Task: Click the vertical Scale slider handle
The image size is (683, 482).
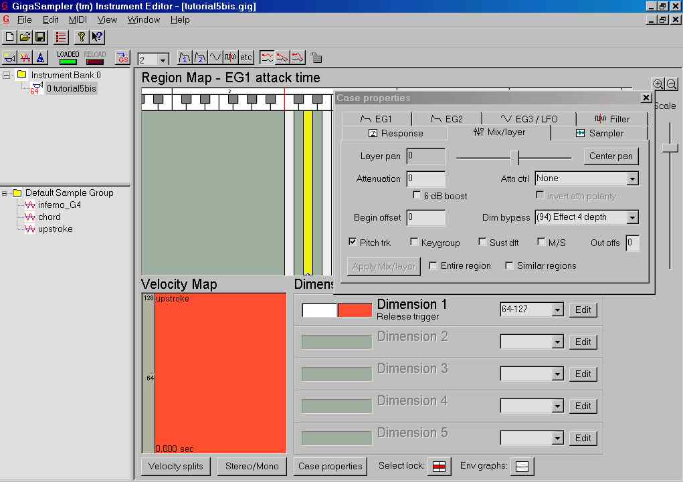Action: pos(670,148)
